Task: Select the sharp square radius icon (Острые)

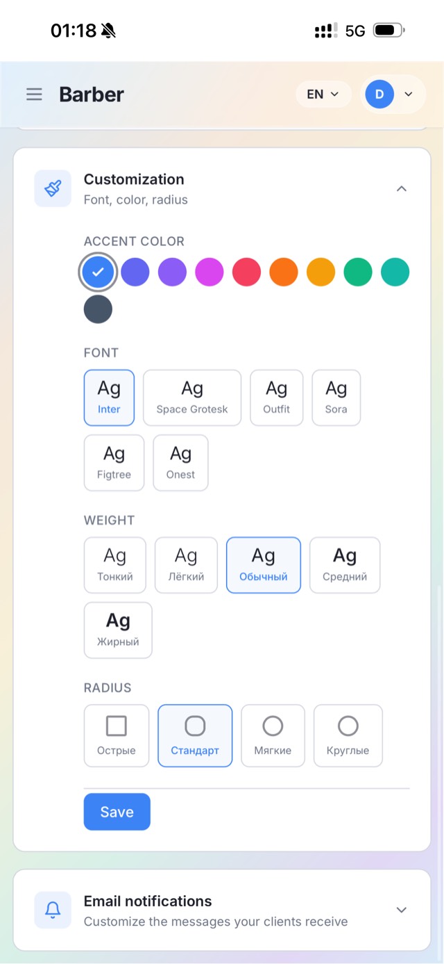Action: pos(117,726)
